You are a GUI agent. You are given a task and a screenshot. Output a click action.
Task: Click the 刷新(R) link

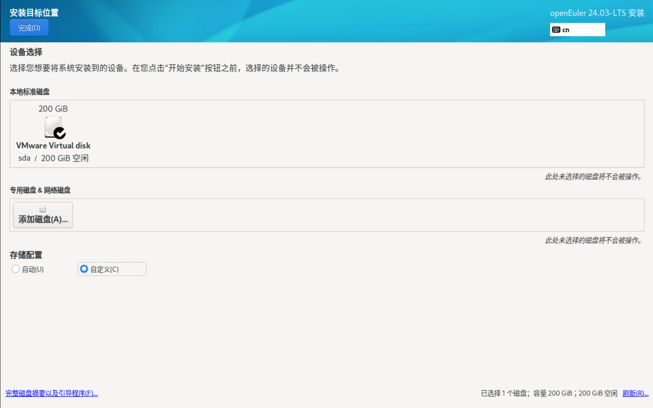pyautogui.click(x=635, y=393)
